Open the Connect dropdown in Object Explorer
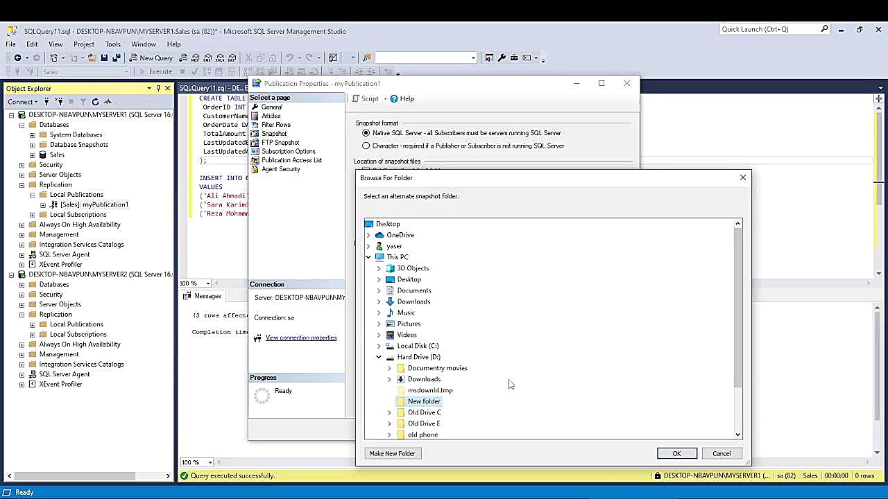888x499 pixels. (x=23, y=102)
